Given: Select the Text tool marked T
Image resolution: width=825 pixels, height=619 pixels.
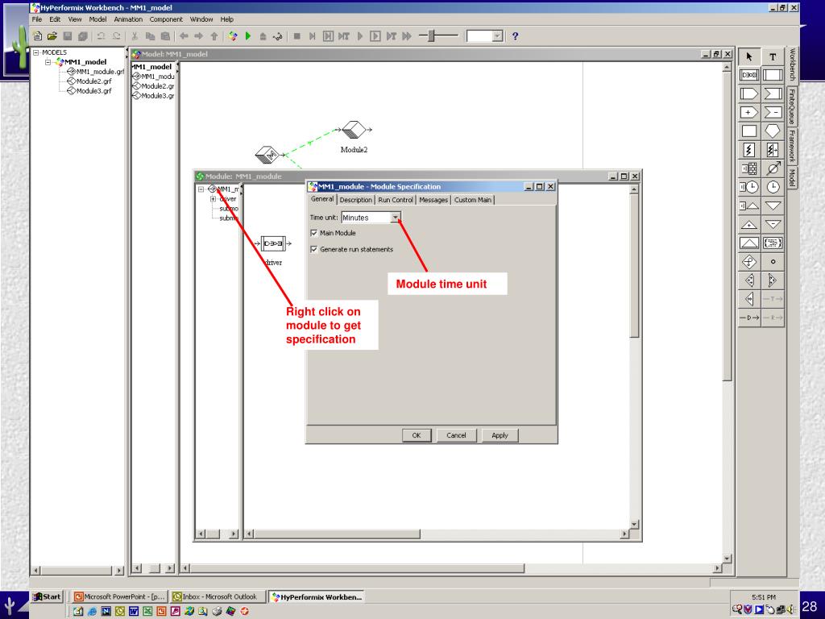Looking at the screenshot, I should click(x=773, y=57).
